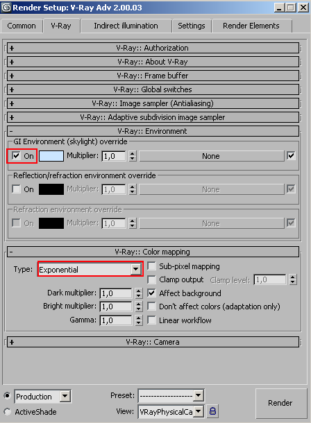
Task: Open the GI Environment skylight color swatch
Action: click(x=51, y=156)
